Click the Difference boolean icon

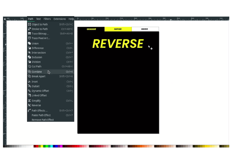coord(29,48)
